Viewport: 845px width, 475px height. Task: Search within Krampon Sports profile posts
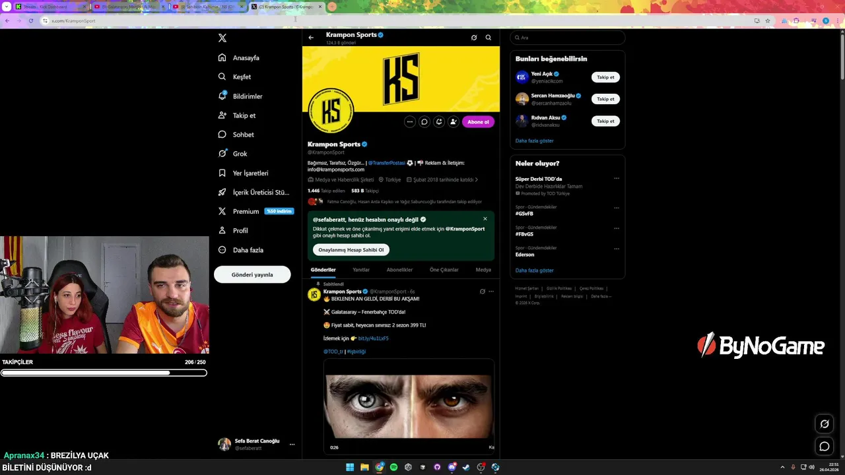point(489,38)
